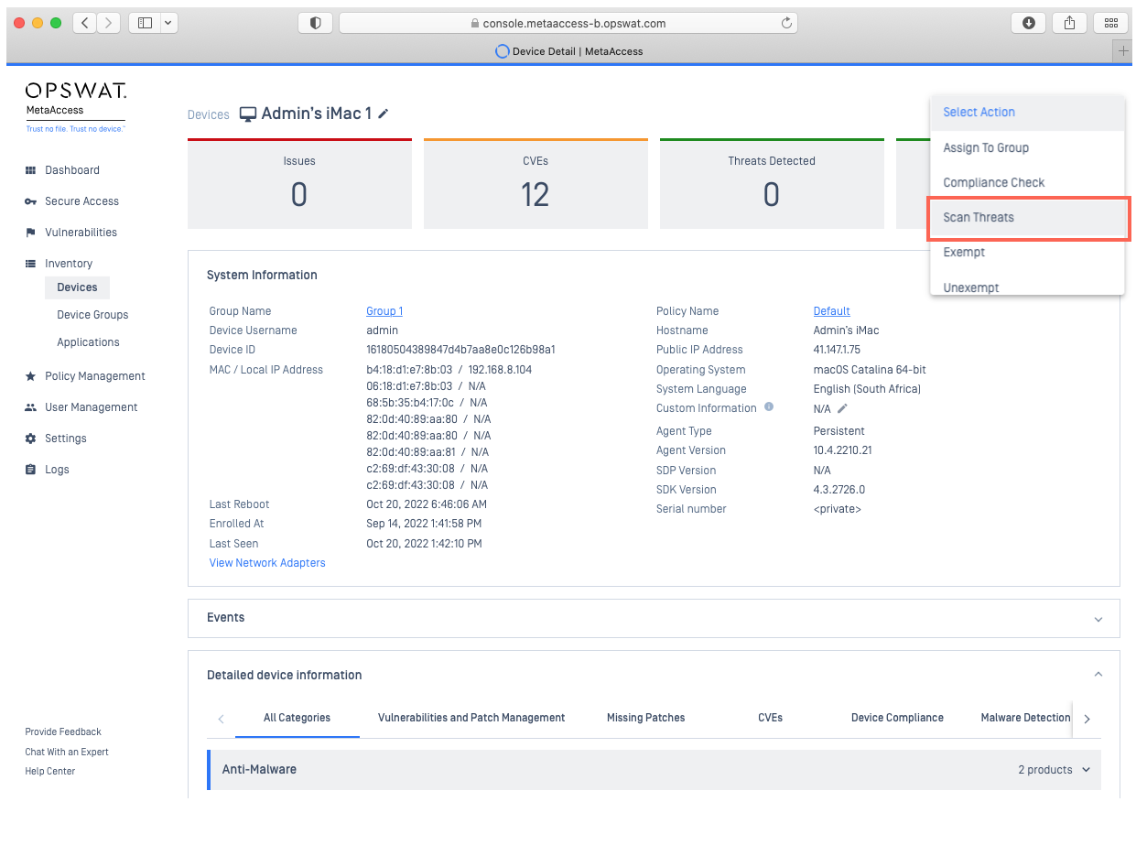Open a new Safari tab

pos(1122,51)
